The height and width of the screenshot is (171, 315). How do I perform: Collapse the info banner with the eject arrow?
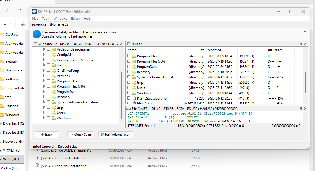click(x=305, y=32)
